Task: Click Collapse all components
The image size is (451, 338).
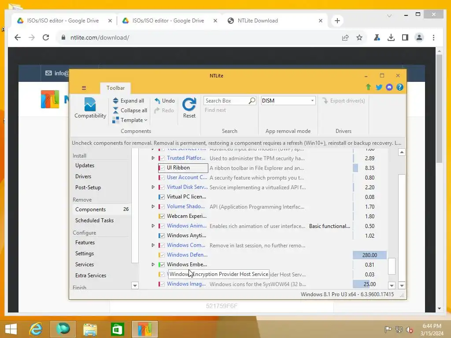Action: click(130, 110)
